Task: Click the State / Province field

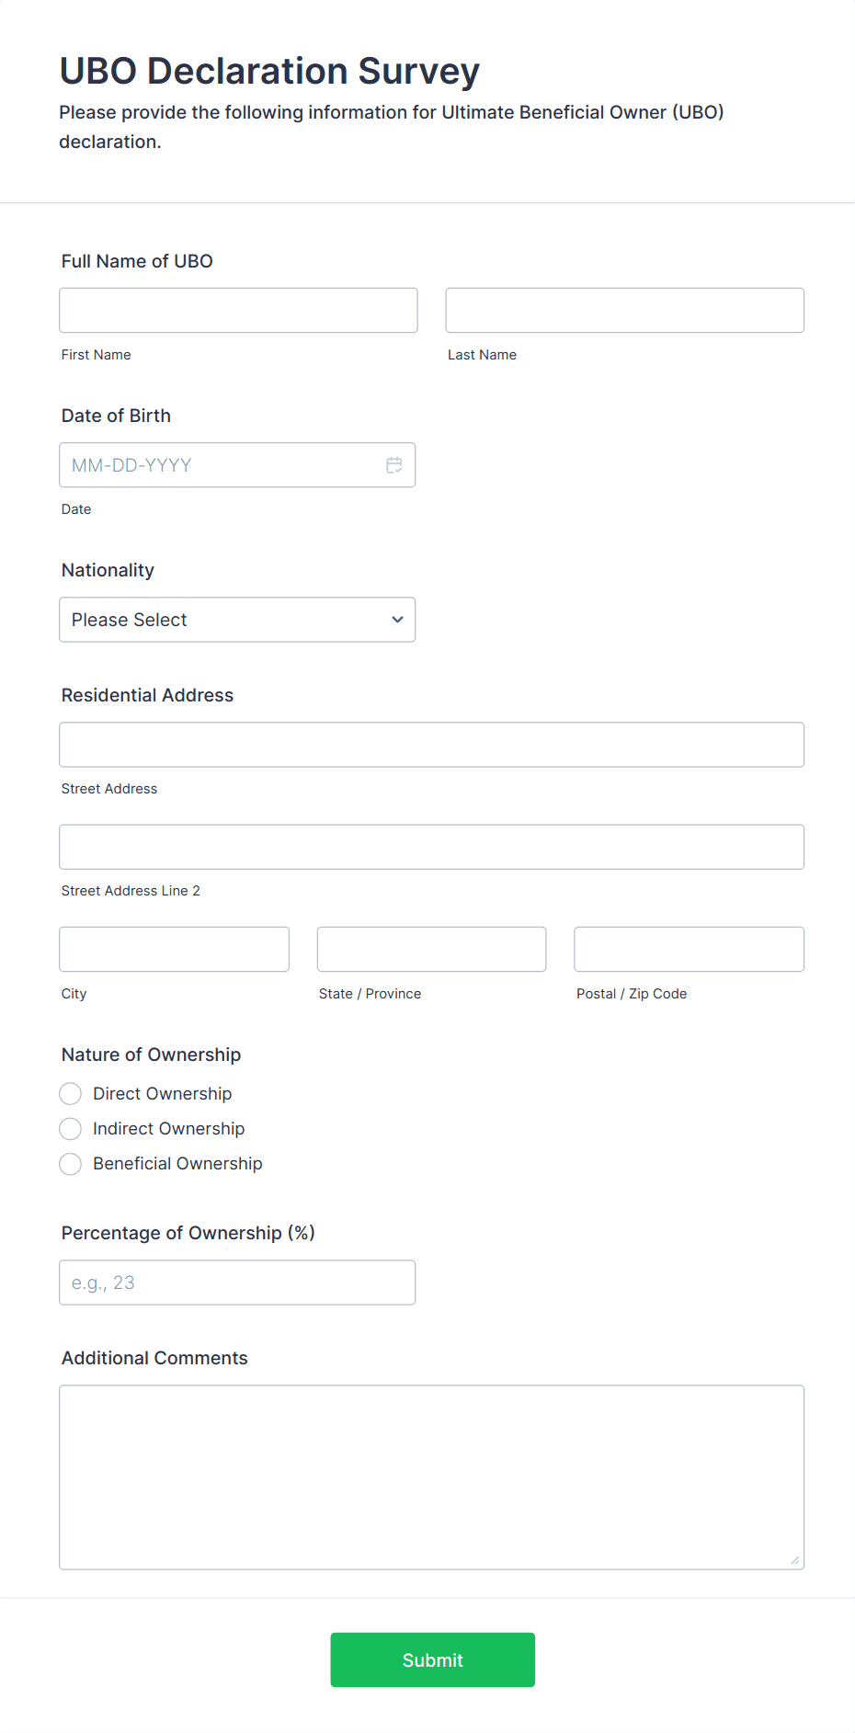Action: pyautogui.click(x=431, y=949)
